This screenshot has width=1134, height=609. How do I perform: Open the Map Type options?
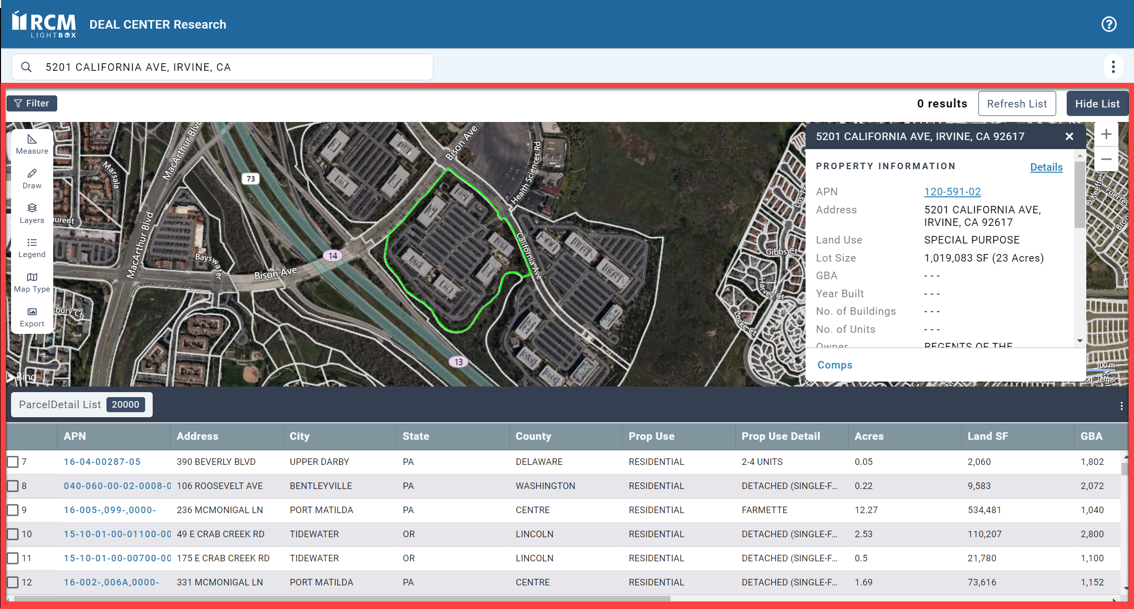(32, 282)
